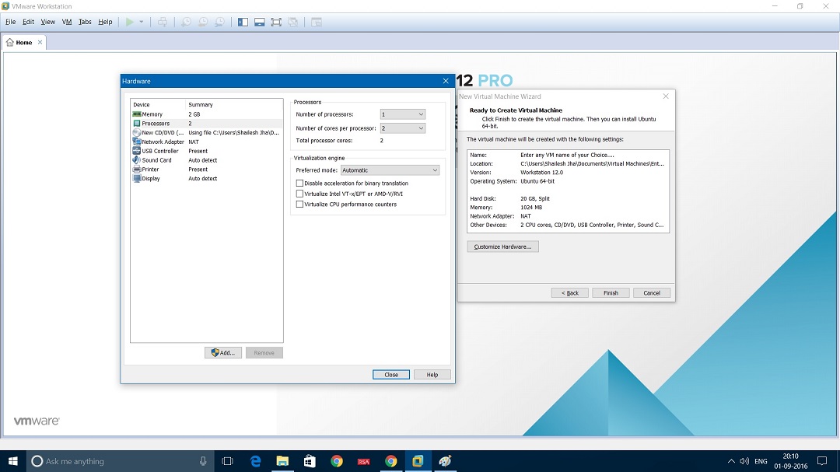The width and height of the screenshot is (840, 472).
Task: Select the Processors device row
Action: (x=207, y=123)
